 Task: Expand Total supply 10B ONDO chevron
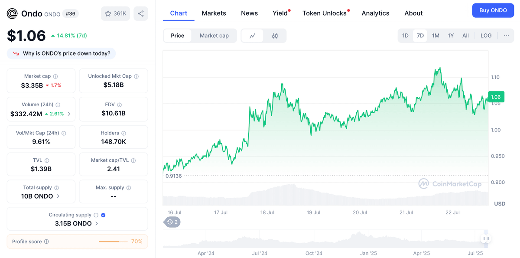[x=58, y=196]
